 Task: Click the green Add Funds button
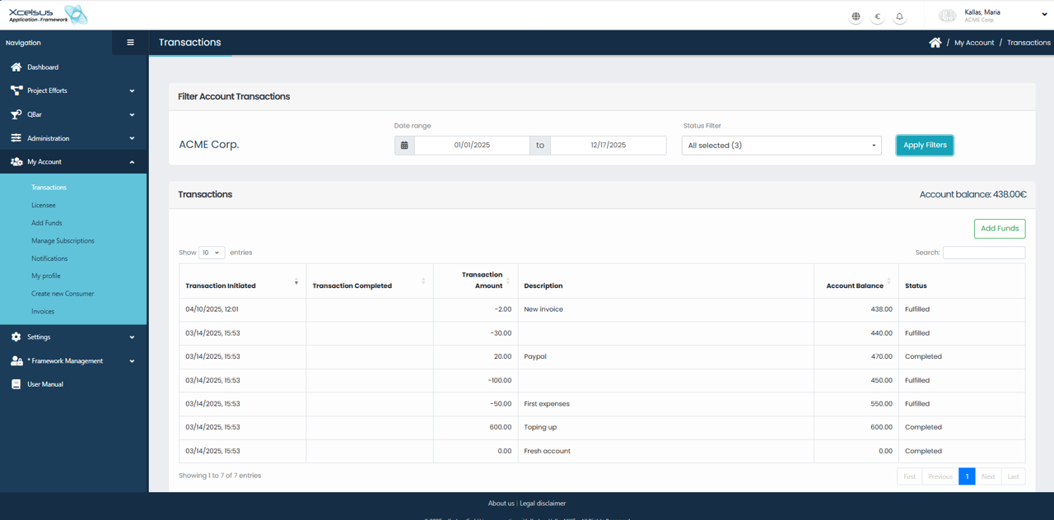click(999, 229)
